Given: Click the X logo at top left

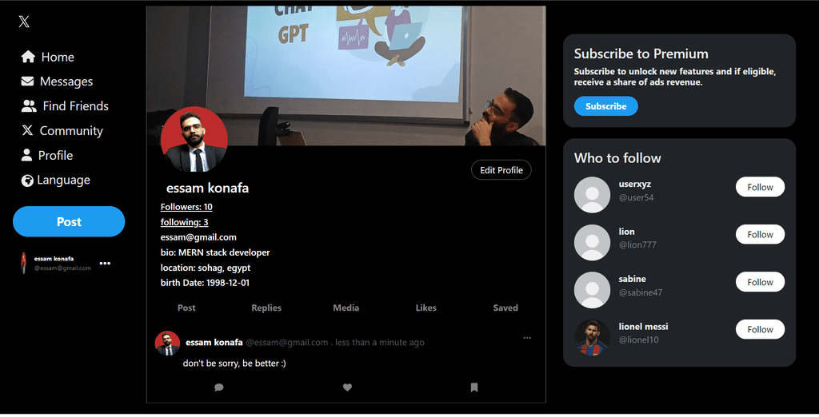Looking at the screenshot, I should (x=24, y=22).
